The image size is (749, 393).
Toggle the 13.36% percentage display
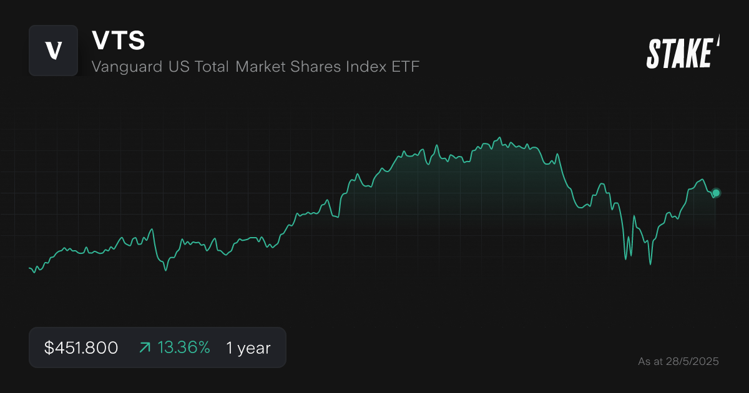point(184,347)
